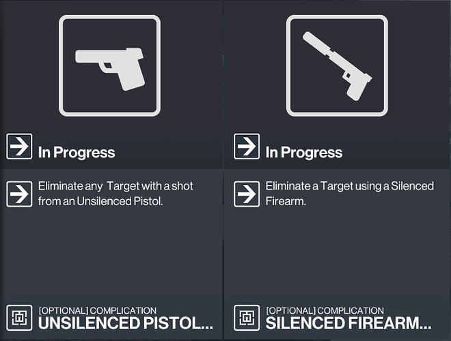Click arrow icon next to Silenced Firearm objective text
The height and width of the screenshot is (341, 451).
point(247,194)
